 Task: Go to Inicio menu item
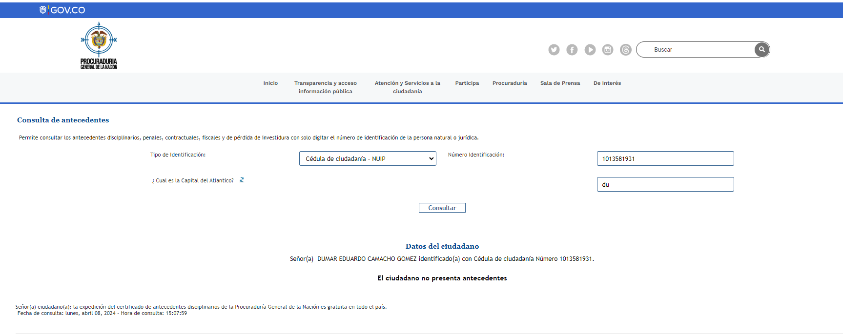(270, 83)
